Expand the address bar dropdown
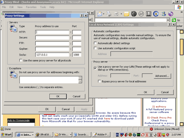Viewport: 184px width, 138px height. [168, 20]
